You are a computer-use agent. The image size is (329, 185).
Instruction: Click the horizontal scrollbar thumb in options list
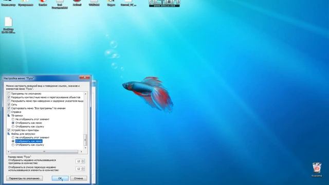coord(44,152)
